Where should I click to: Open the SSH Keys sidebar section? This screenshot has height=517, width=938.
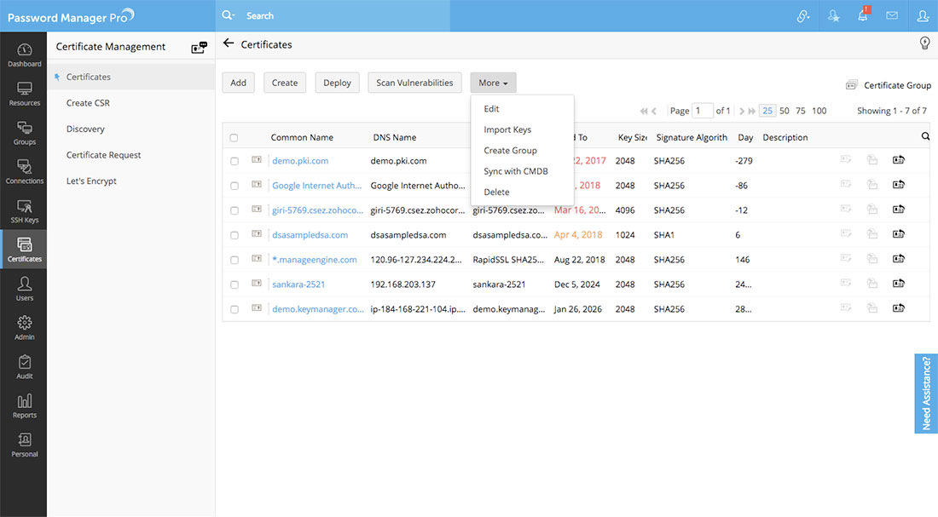coord(24,211)
